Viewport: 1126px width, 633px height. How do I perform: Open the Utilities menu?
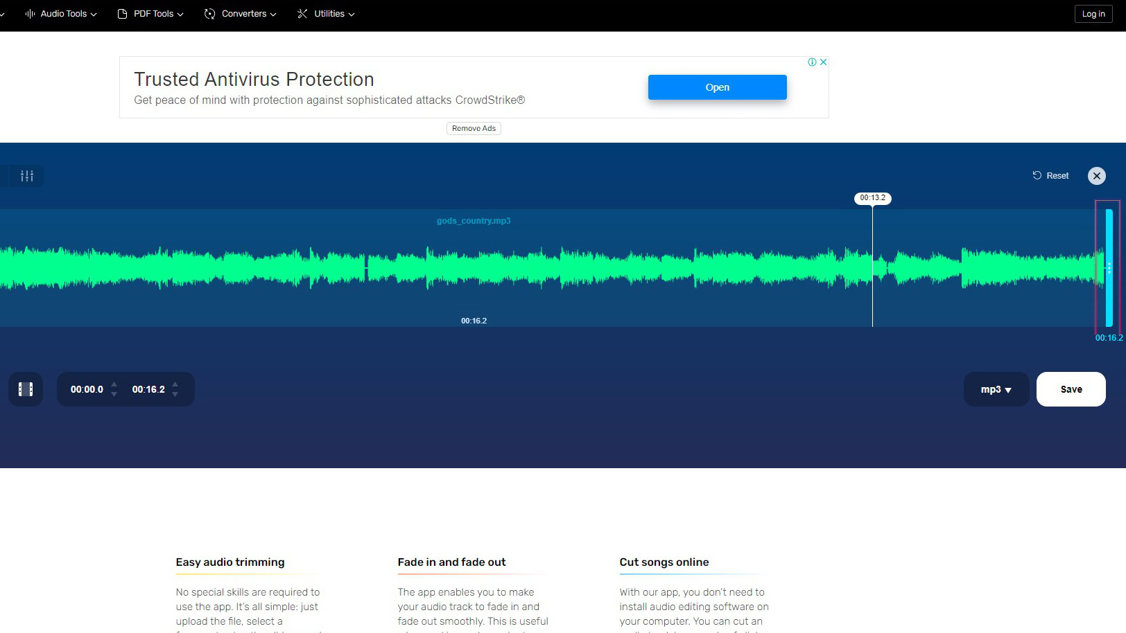[x=325, y=14]
